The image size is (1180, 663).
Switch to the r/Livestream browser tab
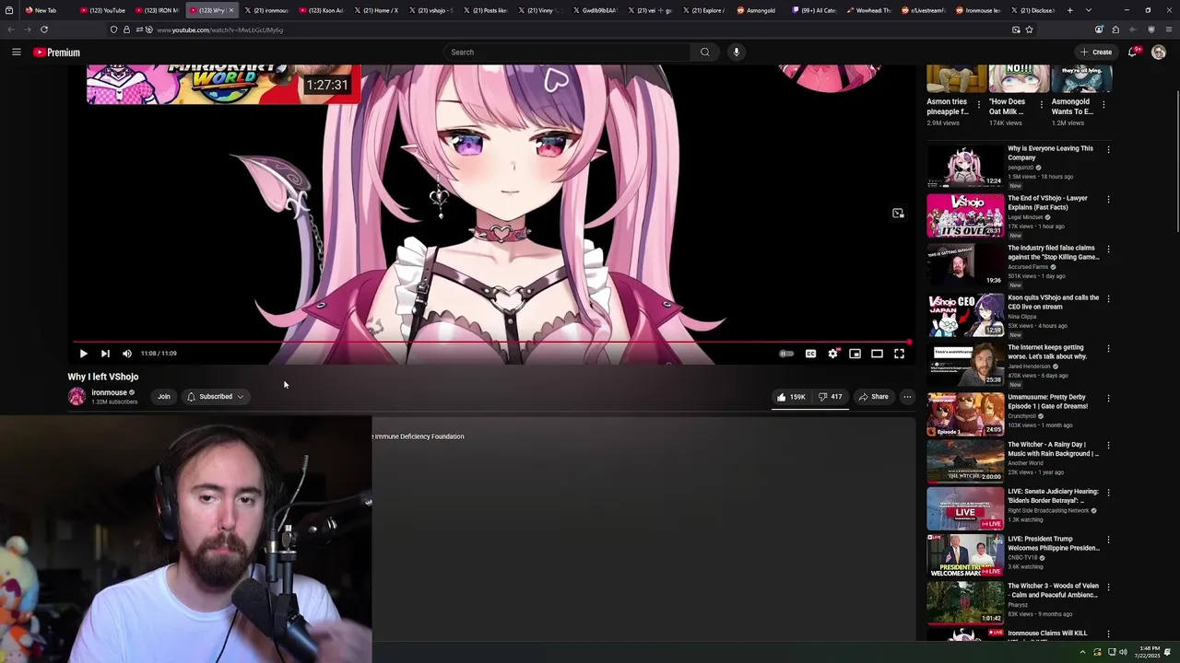click(923, 10)
